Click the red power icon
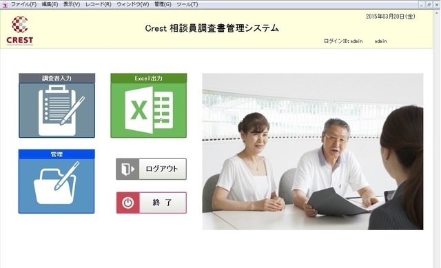 pyautogui.click(x=128, y=203)
